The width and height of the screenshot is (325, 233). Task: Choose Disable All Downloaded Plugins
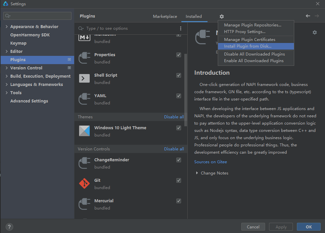[x=256, y=54]
